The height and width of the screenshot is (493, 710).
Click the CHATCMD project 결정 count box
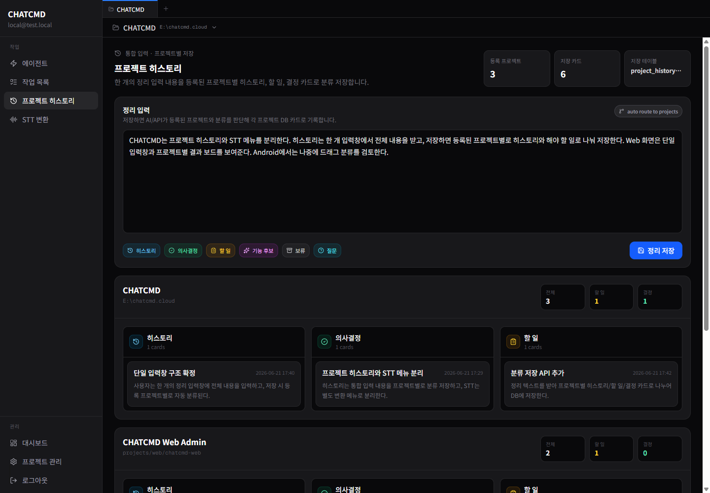(660, 297)
